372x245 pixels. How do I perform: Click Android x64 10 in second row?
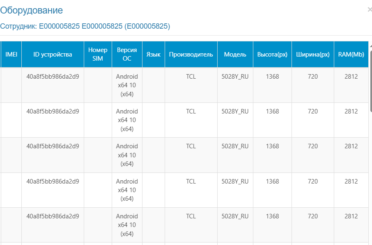point(127,120)
